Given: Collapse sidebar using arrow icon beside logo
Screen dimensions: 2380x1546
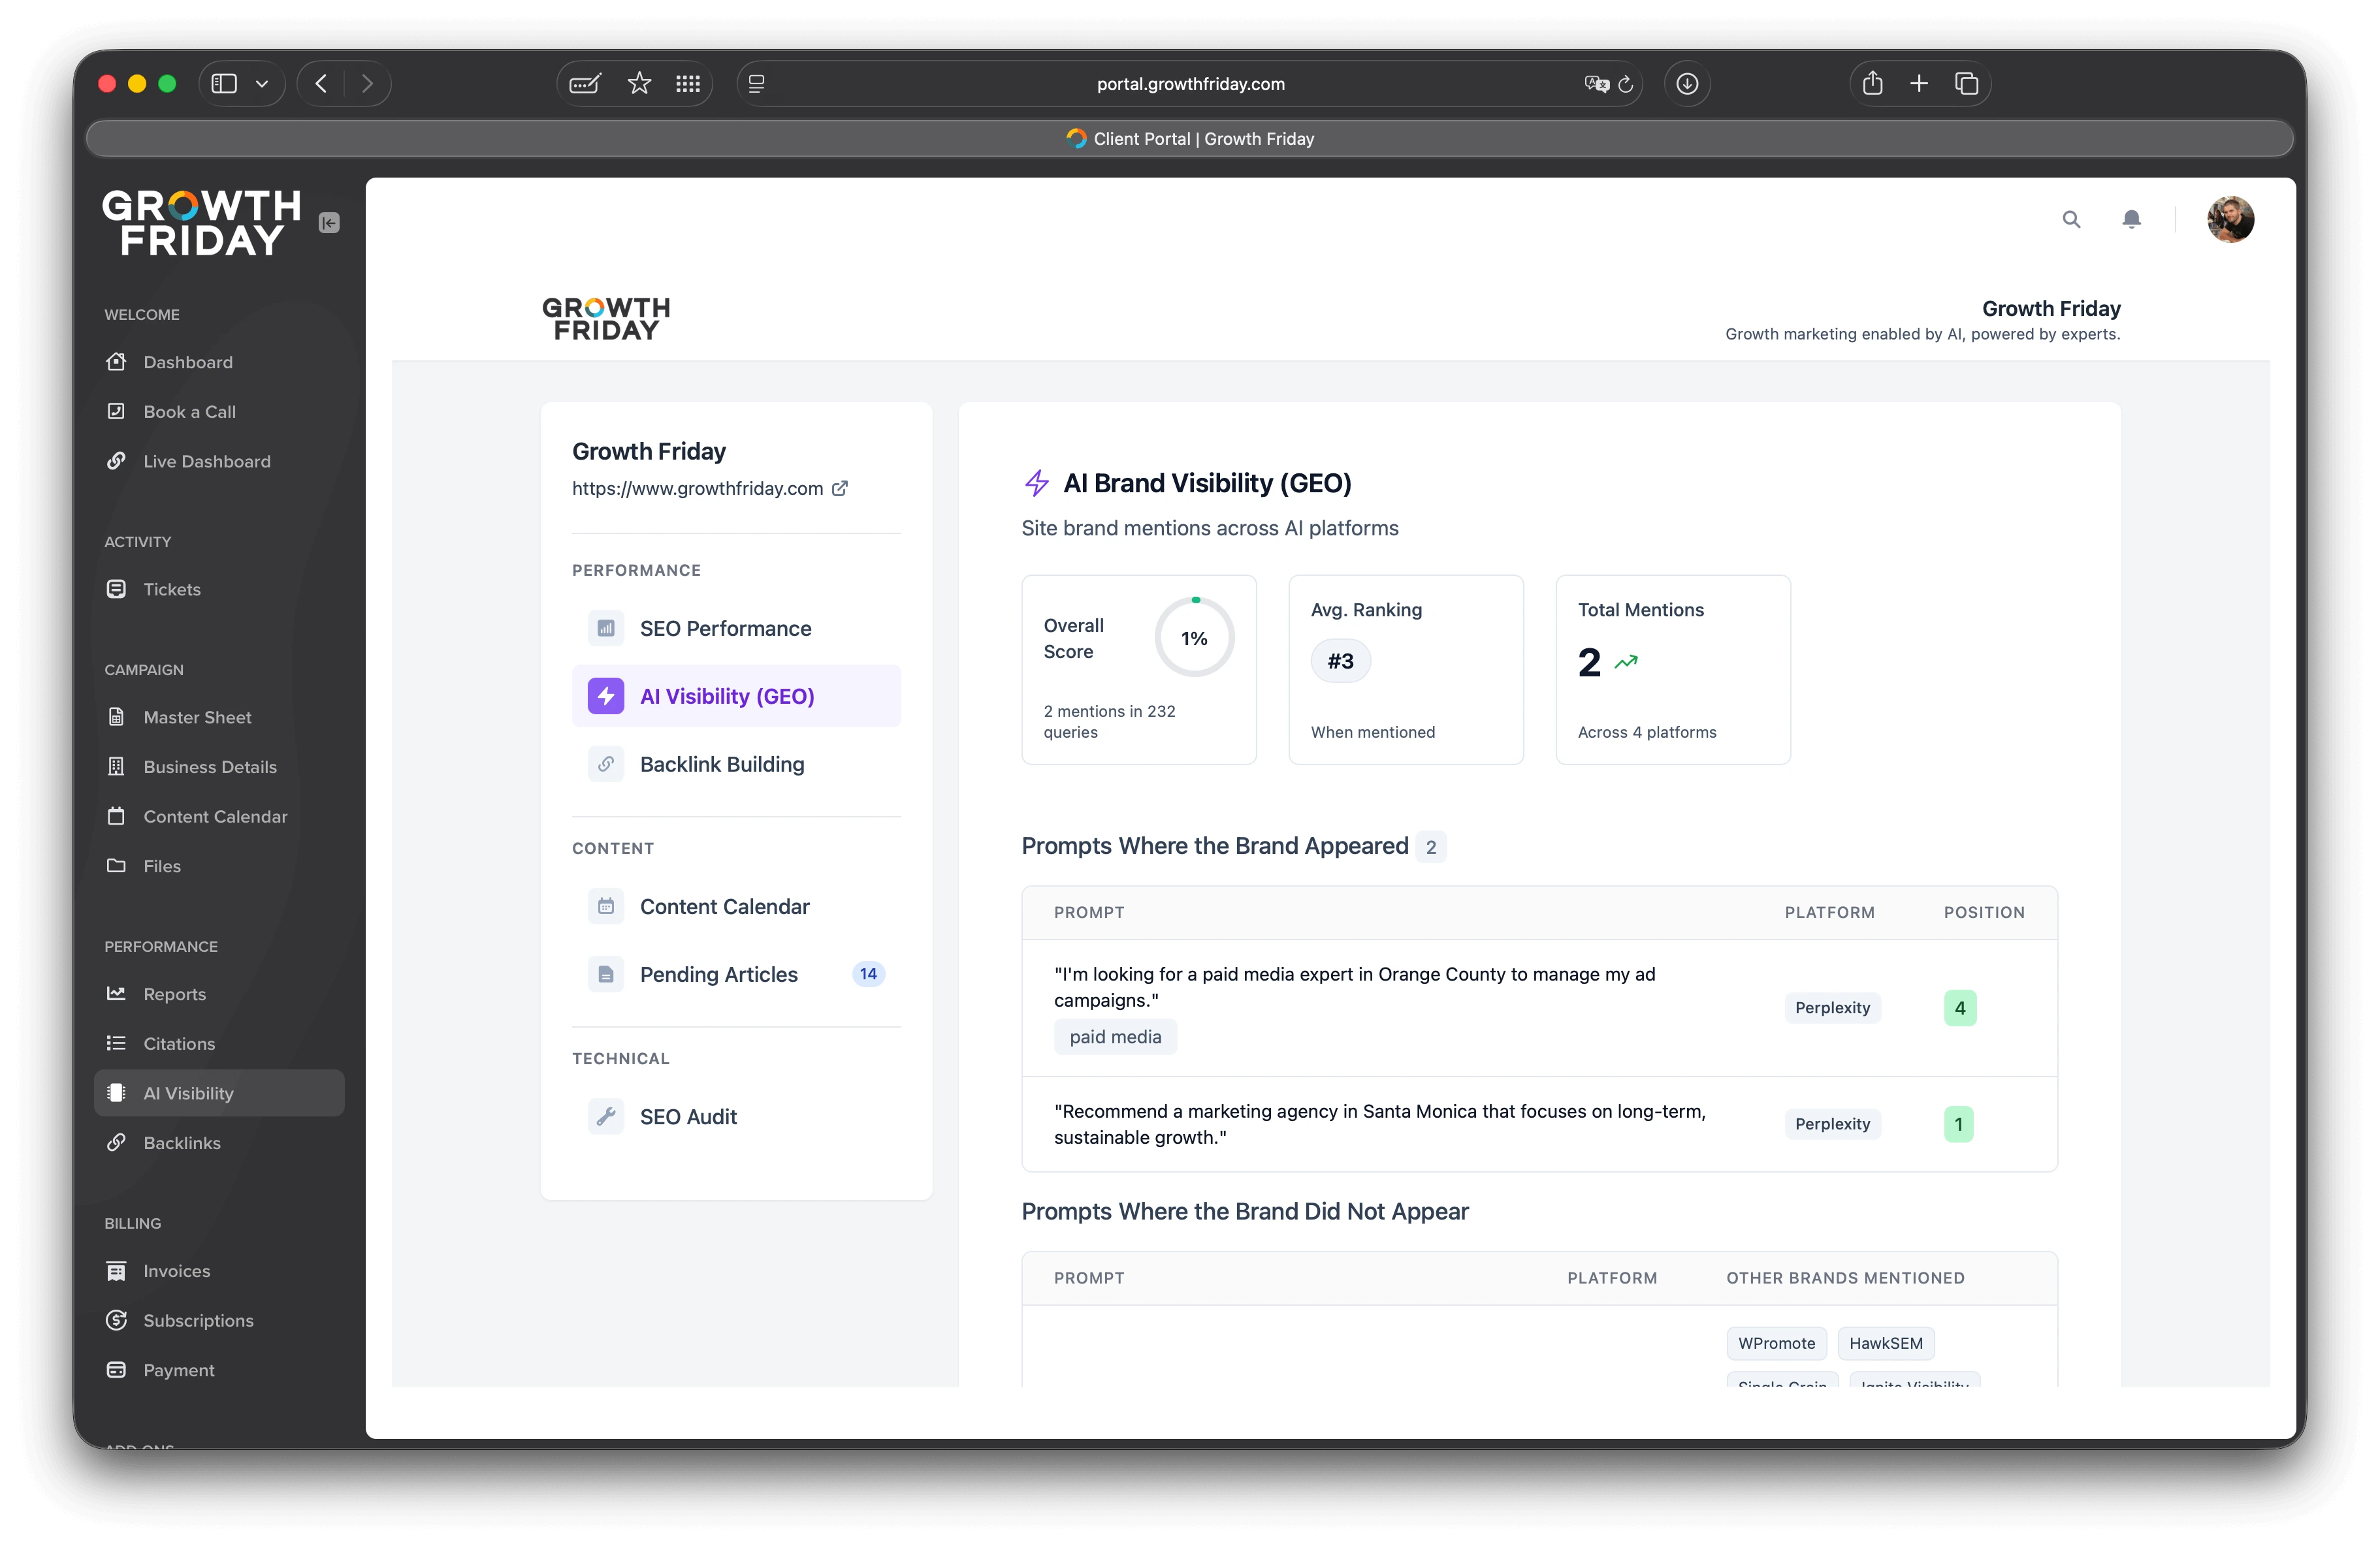Looking at the screenshot, I should pyautogui.click(x=329, y=223).
